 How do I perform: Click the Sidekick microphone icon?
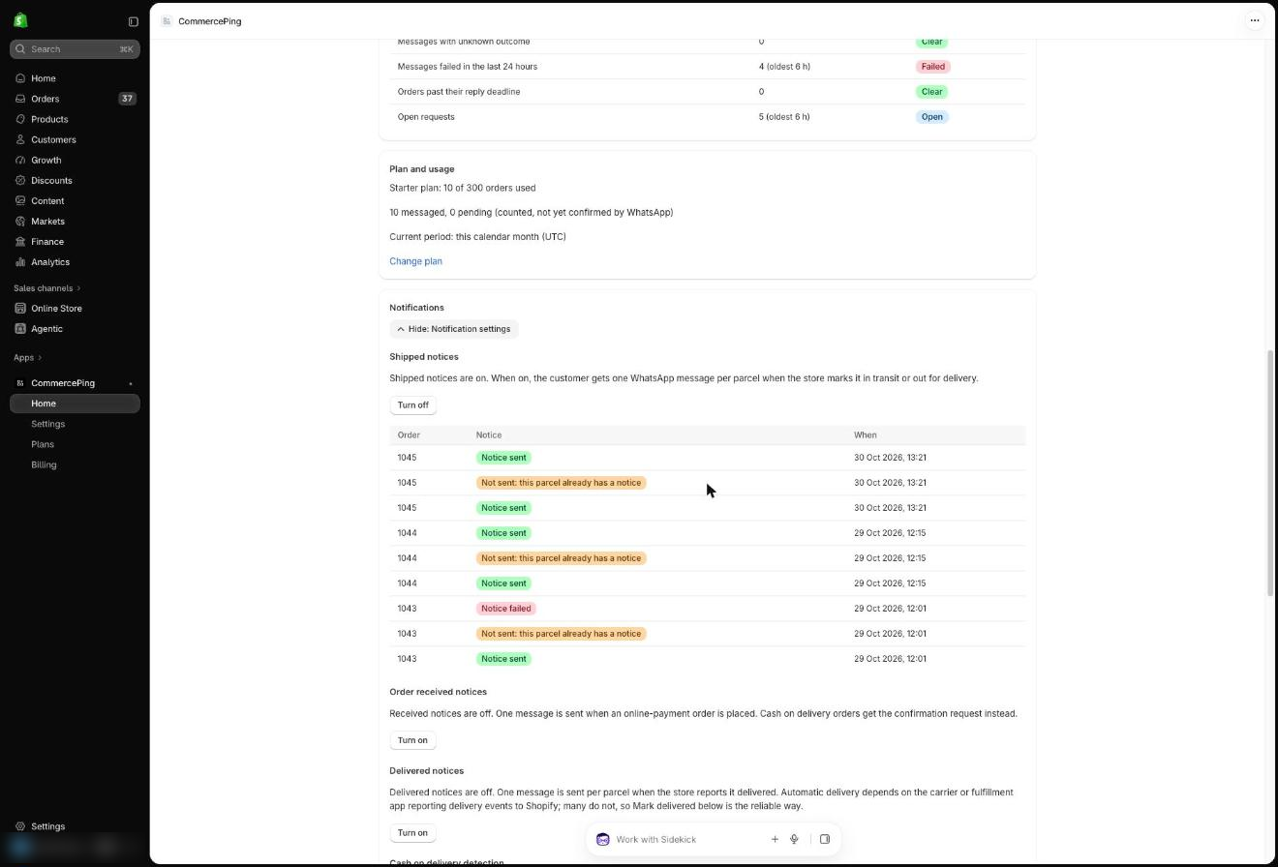point(794,839)
